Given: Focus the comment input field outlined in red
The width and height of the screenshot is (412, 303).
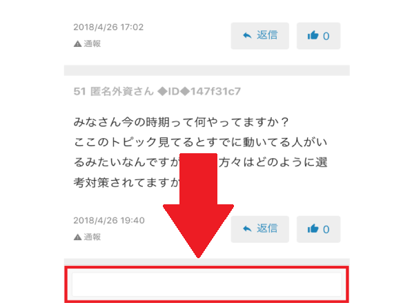Looking at the screenshot, I should [x=207, y=284].
